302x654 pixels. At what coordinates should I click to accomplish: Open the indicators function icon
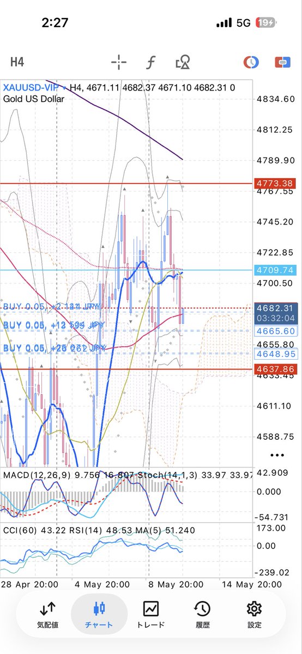pyautogui.click(x=151, y=63)
